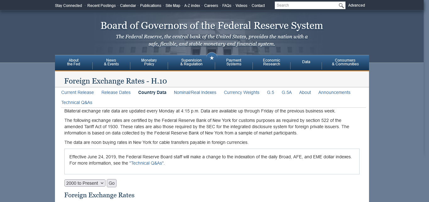Click the Stay Connected link

point(68,6)
